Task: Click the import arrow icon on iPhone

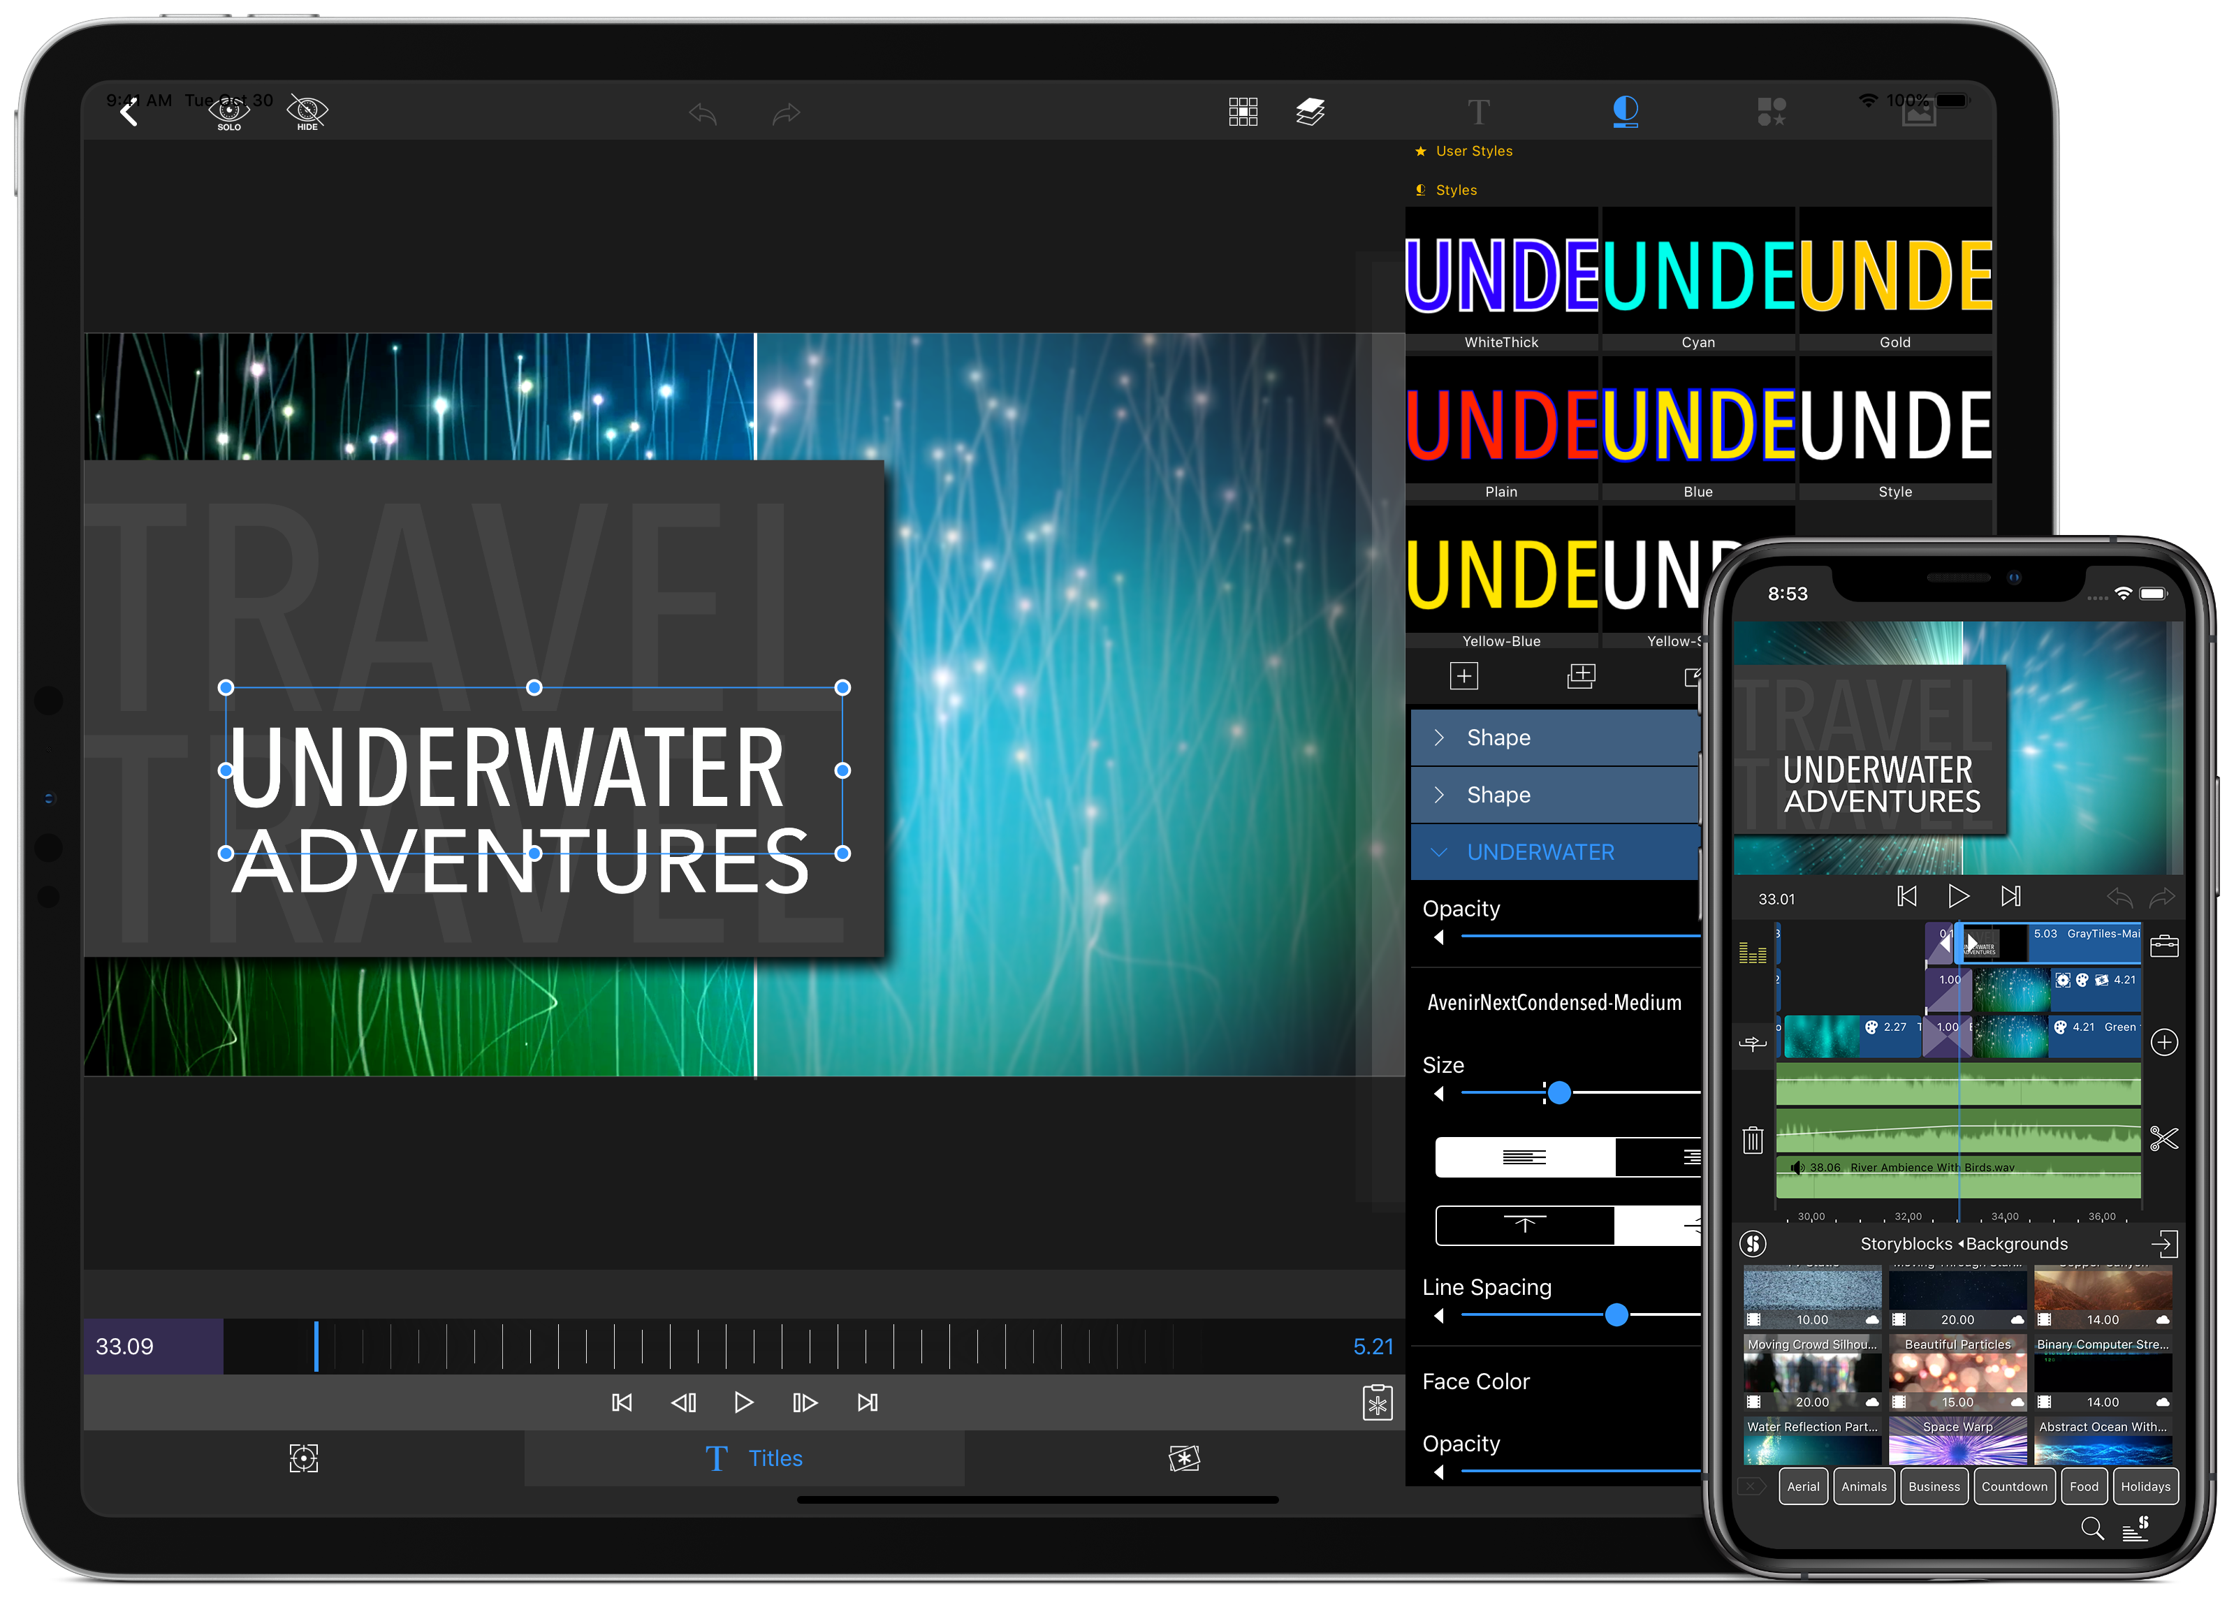Action: click(x=2164, y=1244)
